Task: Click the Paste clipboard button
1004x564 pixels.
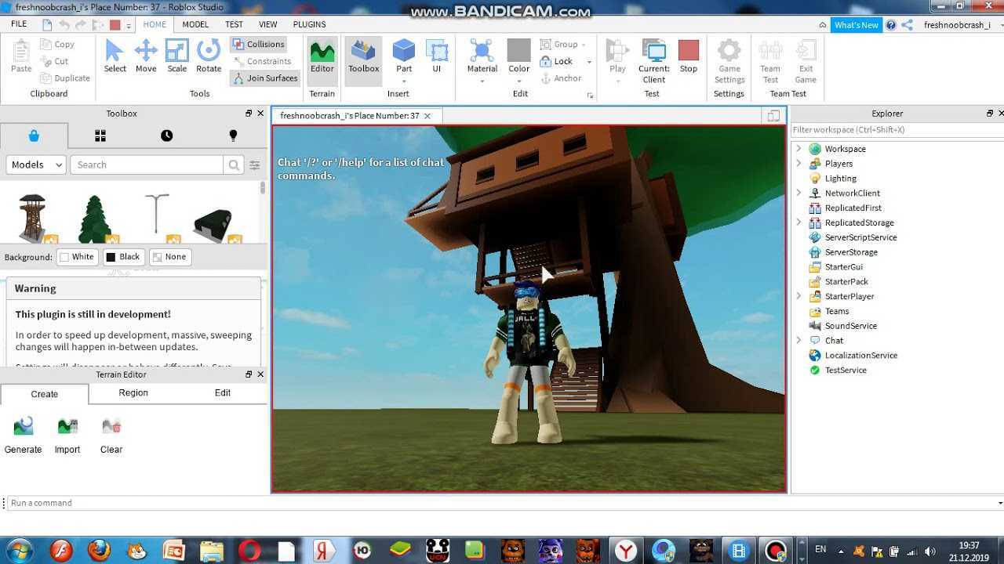Action: click(21, 56)
